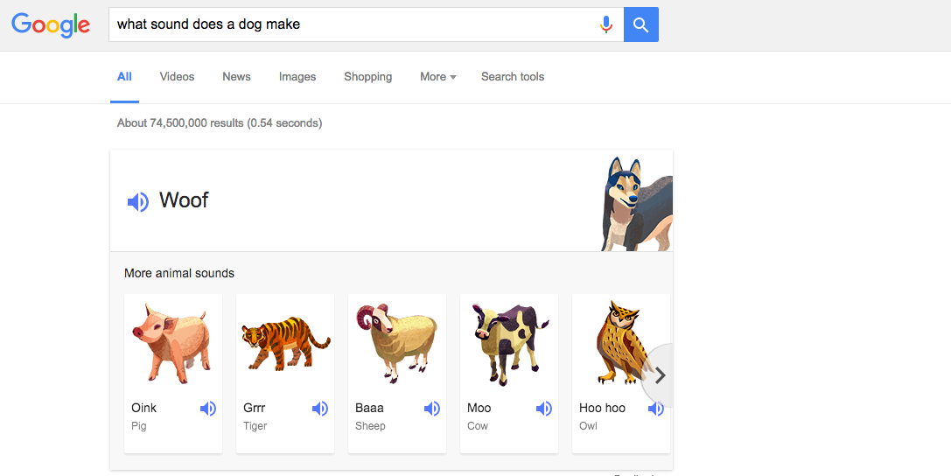The width and height of the screenshot is (951, 476).
Task: Click the search query input field
Action: click(x=350, y=24)
